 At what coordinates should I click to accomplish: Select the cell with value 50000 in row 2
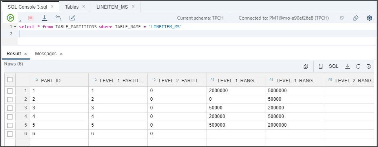tap(294, 99)
